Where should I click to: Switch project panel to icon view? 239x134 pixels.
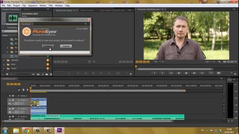pyautogui.click(x=7, y=74)
